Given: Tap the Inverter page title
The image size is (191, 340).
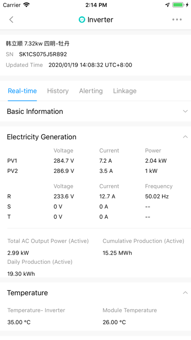Looking at the screenshot, I should click(100, 20).
